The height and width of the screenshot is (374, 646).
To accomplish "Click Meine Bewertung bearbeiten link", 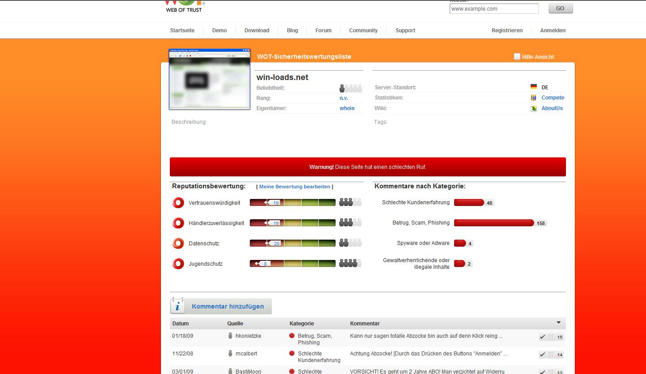I will [x=294, y=187].
